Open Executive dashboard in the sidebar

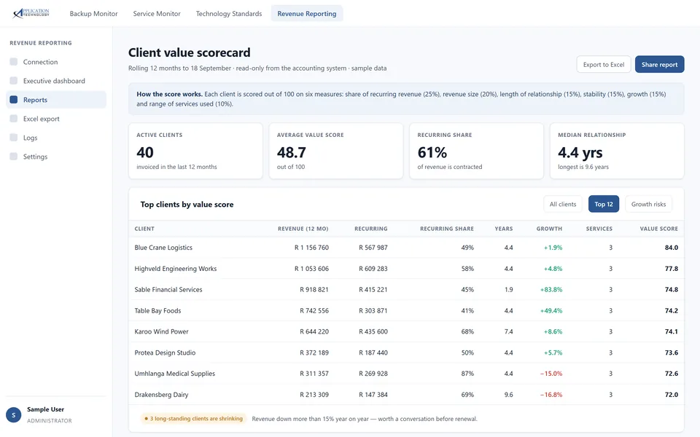pyautogui.click(x=56, y=81)
